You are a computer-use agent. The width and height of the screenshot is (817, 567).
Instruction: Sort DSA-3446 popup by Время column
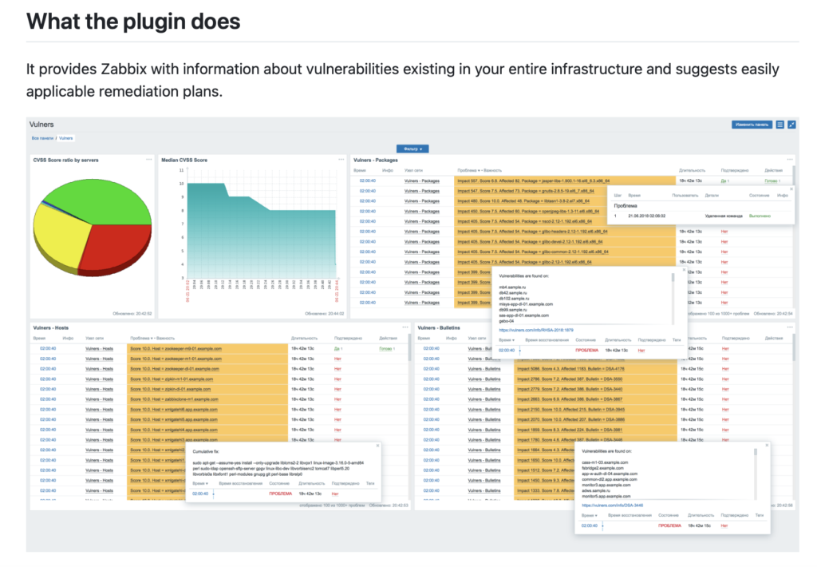coord(590,515)
